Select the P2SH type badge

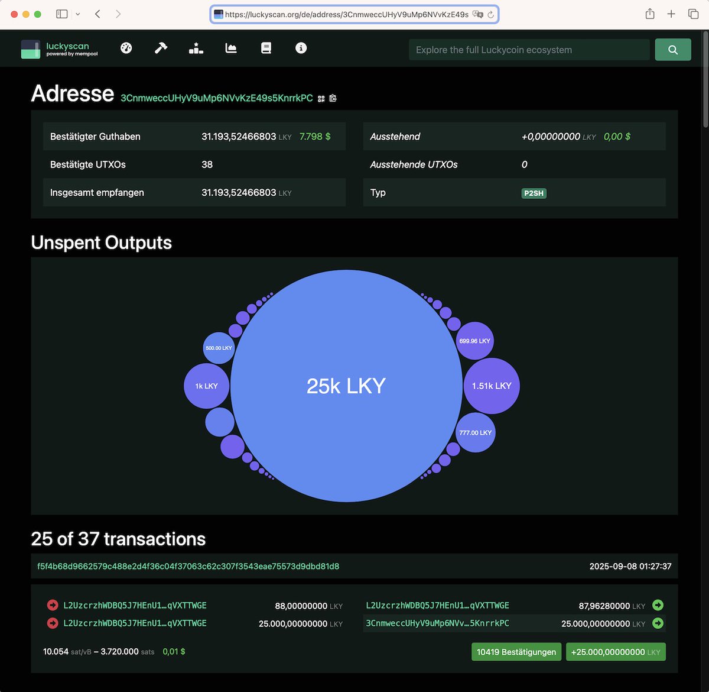coord(534,193)
